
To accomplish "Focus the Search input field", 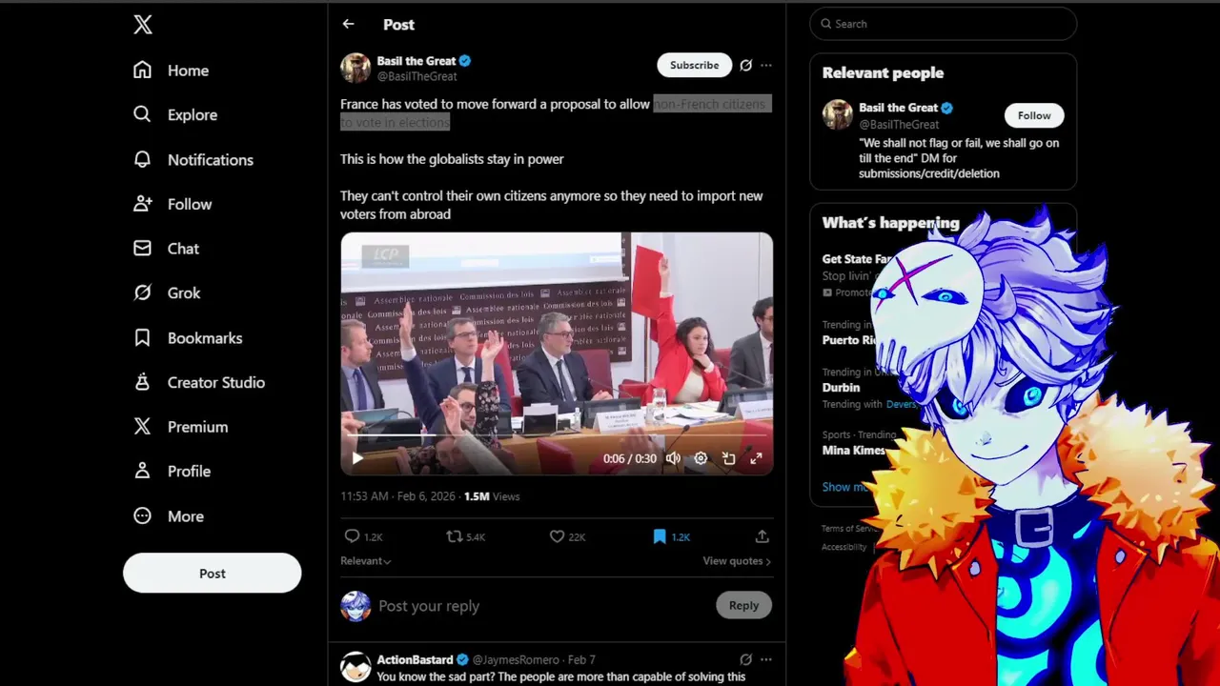I will (x=944, y=24).
